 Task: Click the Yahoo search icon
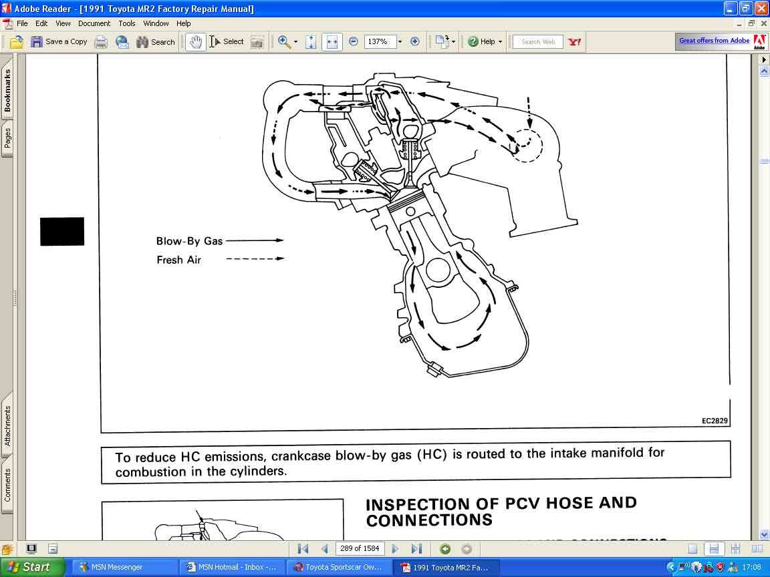575,41
